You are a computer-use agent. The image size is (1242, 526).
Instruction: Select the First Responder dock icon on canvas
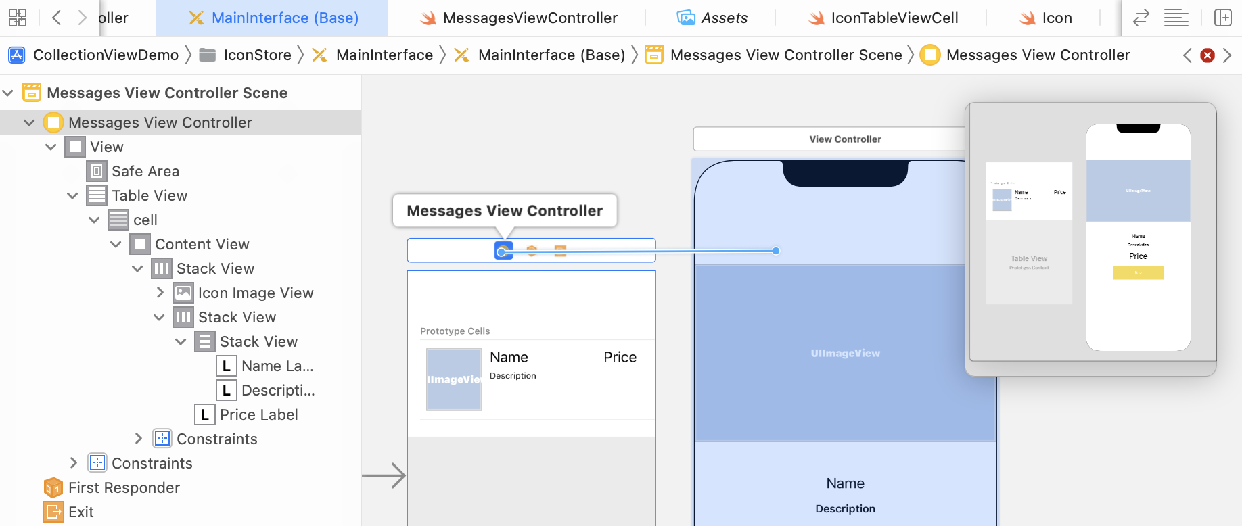(x=532, y=251)
